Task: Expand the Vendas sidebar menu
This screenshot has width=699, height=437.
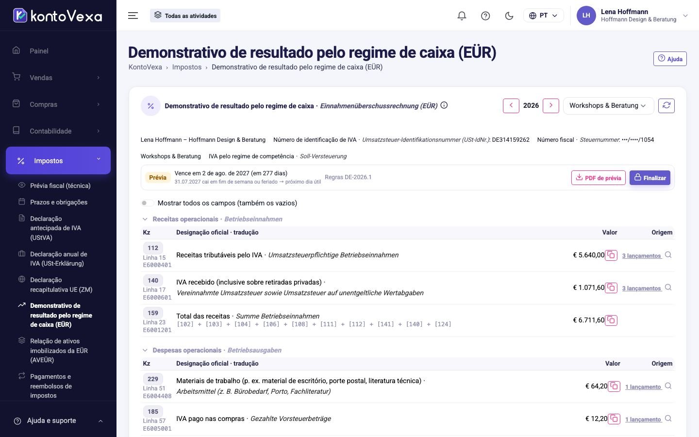Action: tap(58, 78)
